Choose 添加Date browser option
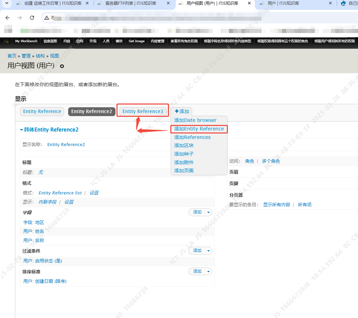This screenshot has height=318, width=358. click(x=195, y=120)
